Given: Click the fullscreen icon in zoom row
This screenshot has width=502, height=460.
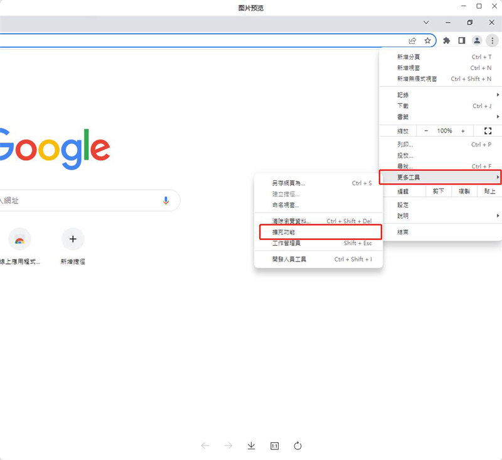Looking at the screenshot, I should (x=488, y=131).
